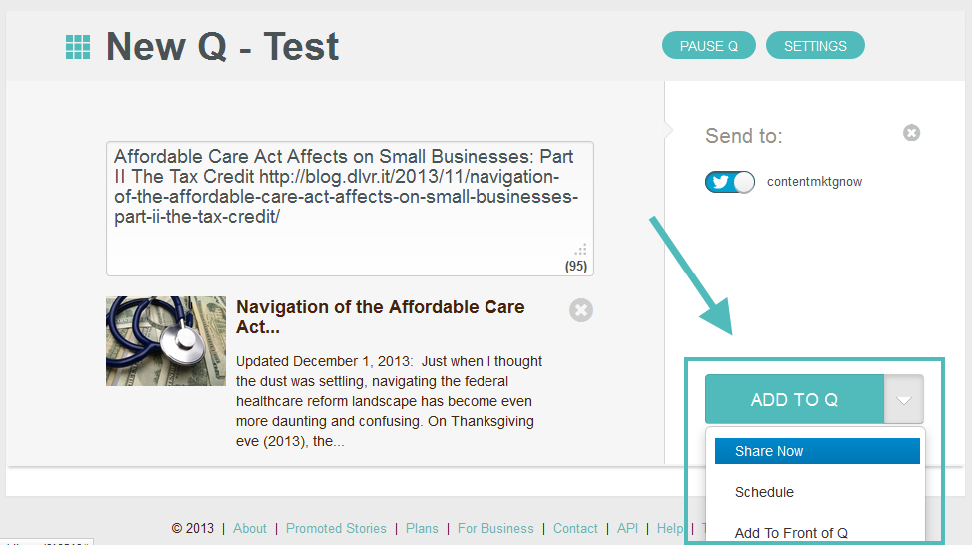The height and width of the screenshot is (545, 972).
Task: Close the Send to panel
Action: tap(911, 133)
